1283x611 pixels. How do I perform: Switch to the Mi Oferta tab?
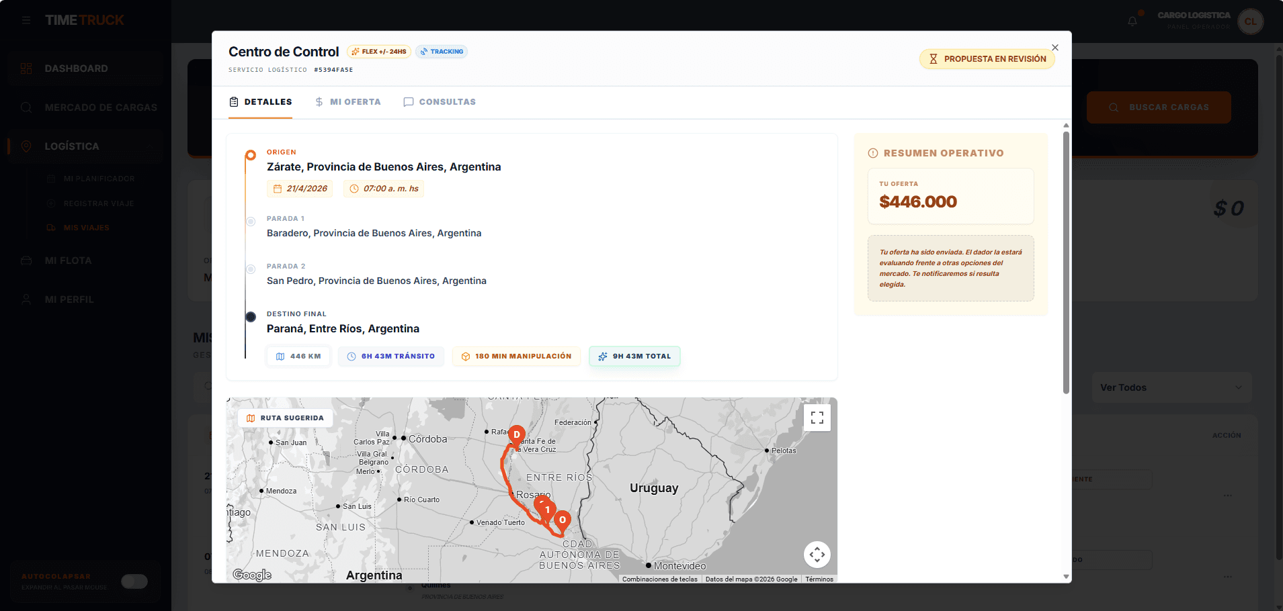(347, 101)
